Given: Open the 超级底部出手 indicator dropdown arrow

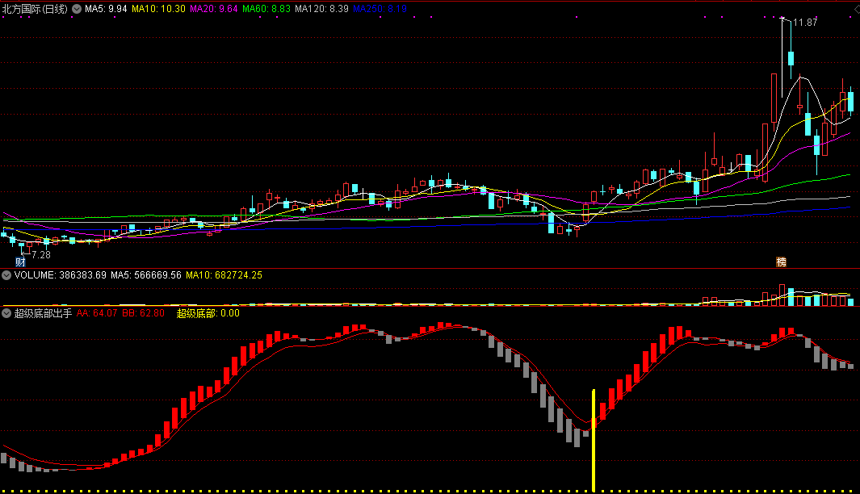Looking at the screenshot, I should [6, 314].
